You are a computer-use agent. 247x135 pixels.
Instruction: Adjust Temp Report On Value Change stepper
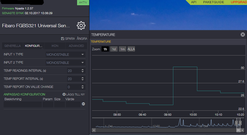(x=83, y=87)
